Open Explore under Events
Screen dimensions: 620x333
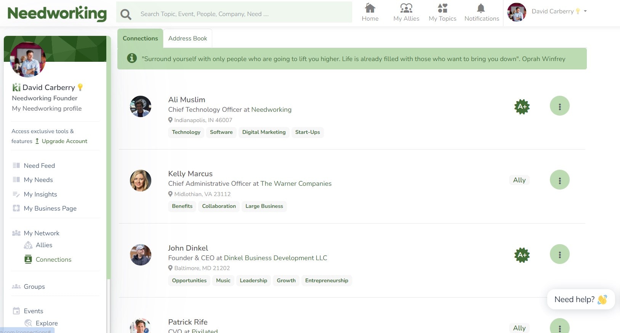tap(46, 323)
